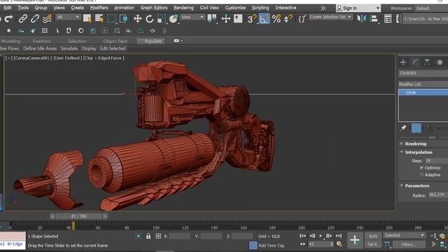This screenshot has height=252, width=448.
Task: Expand hidden menus with double chevron
Action: point(323,8)
